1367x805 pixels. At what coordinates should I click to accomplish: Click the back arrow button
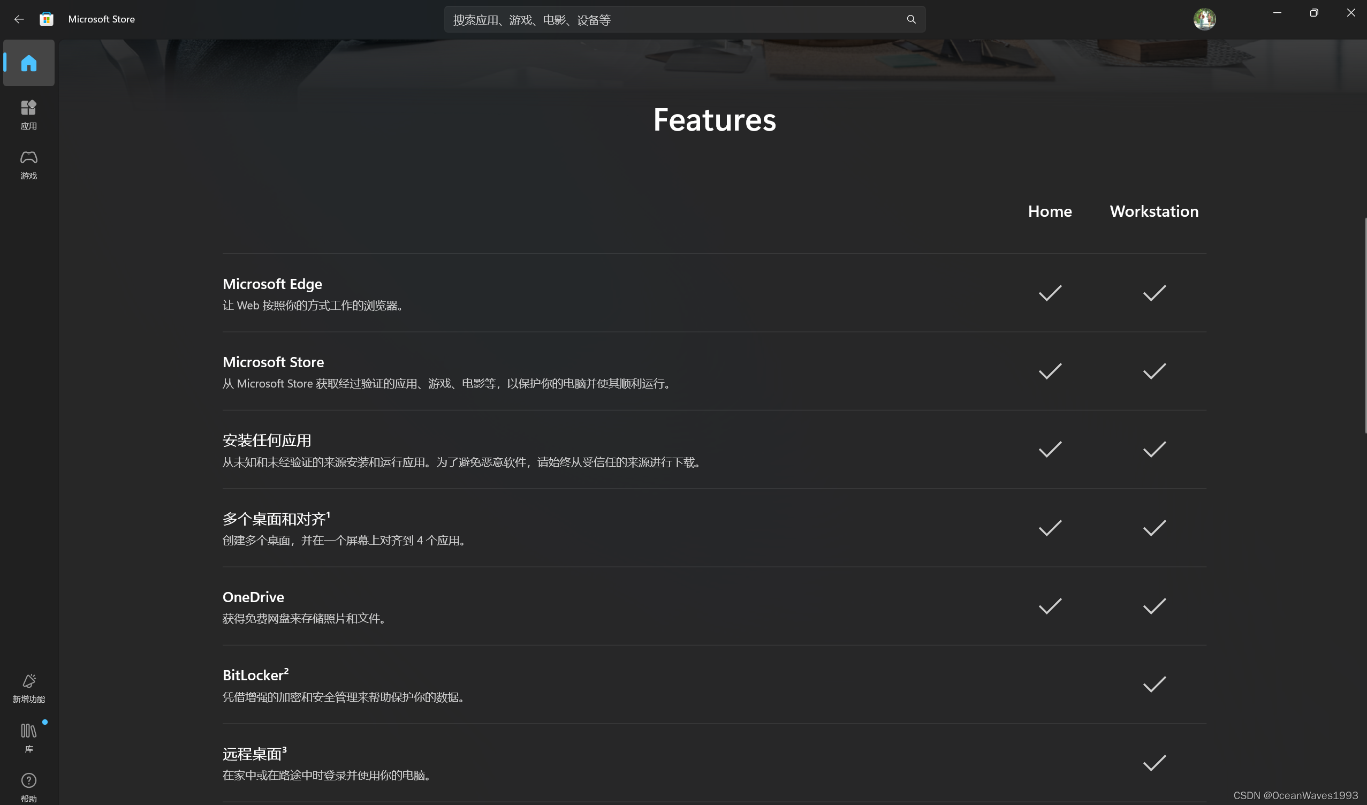[19, 19]
